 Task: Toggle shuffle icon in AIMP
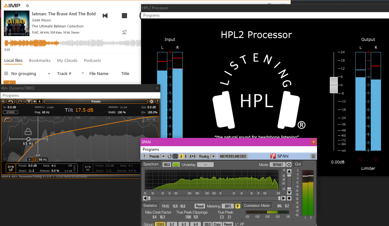[124, 32]
